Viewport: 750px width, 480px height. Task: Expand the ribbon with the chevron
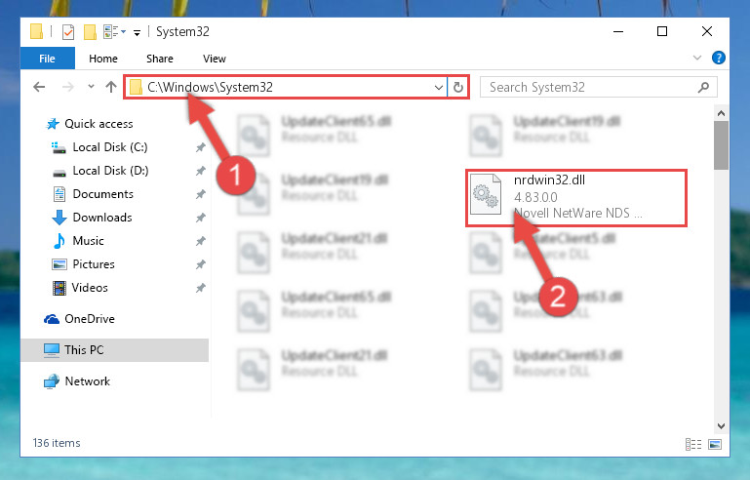697,58
